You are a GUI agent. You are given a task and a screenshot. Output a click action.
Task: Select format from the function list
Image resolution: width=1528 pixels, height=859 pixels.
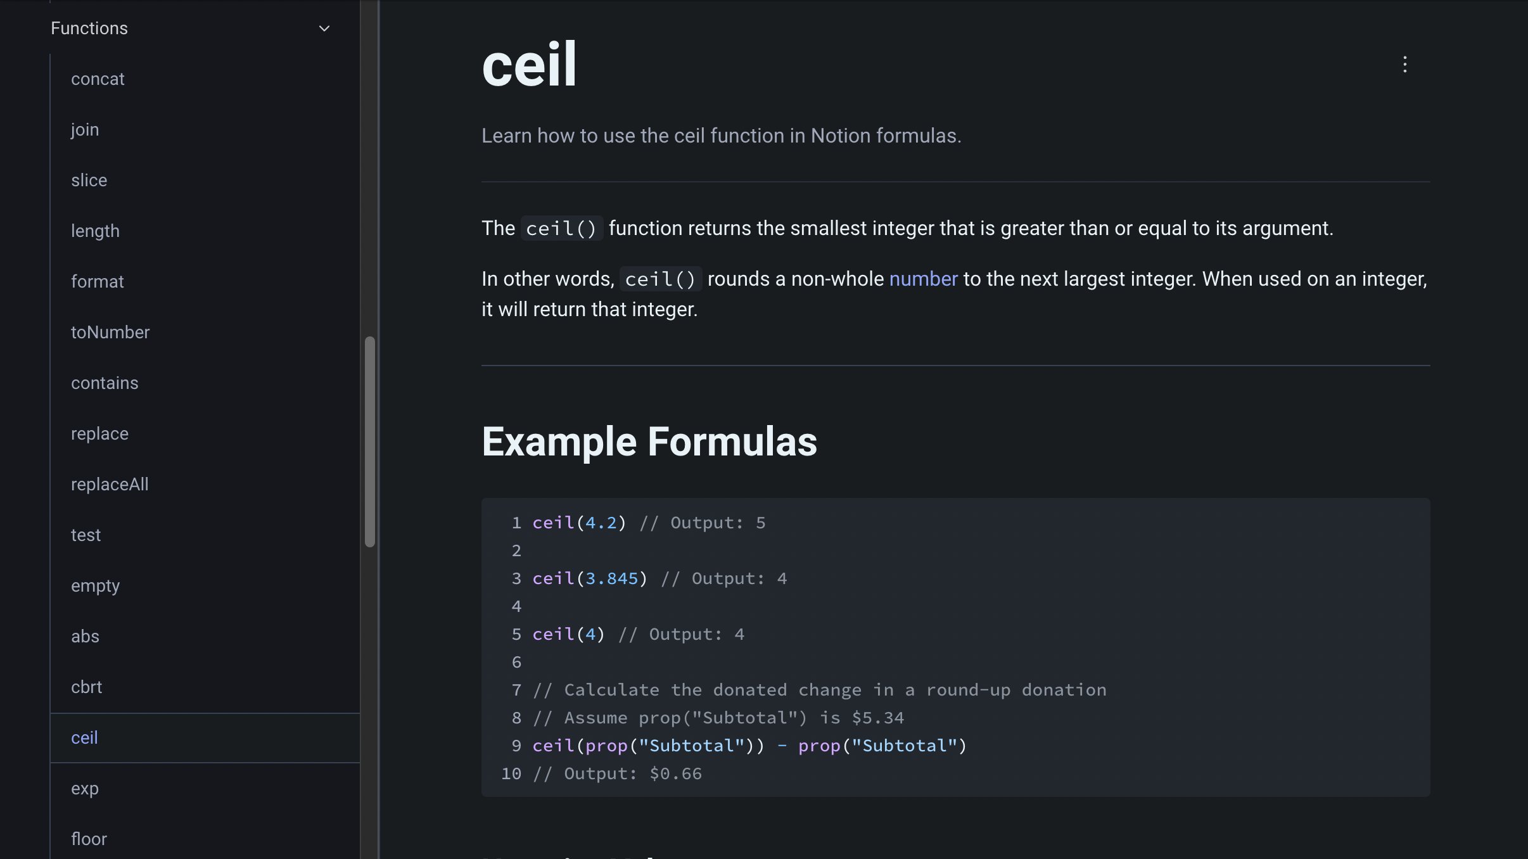(x=97, y=281)
